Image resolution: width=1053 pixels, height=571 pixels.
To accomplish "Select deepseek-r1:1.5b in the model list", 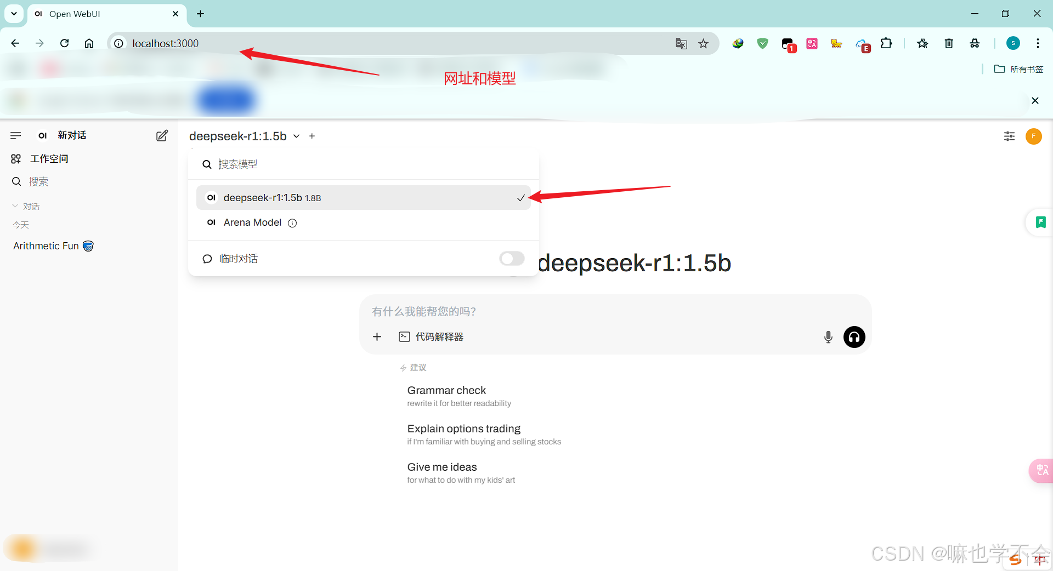I will tap(364, 198).
